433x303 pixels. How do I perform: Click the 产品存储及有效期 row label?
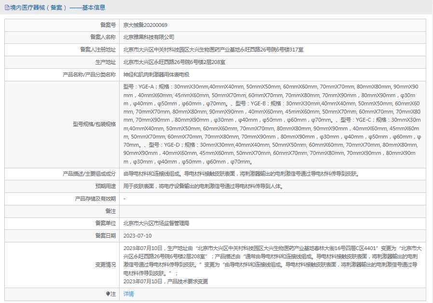point(95,199)
